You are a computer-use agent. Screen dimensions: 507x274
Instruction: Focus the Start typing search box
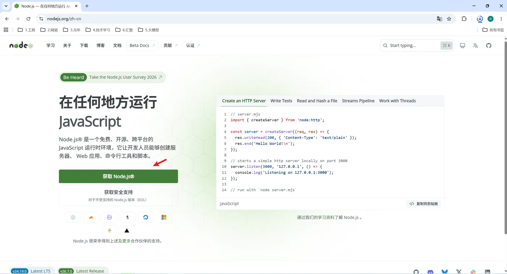pos(417,46)
